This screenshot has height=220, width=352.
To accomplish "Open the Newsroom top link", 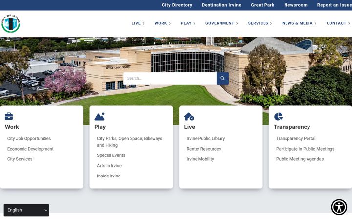I will (296, 5).
